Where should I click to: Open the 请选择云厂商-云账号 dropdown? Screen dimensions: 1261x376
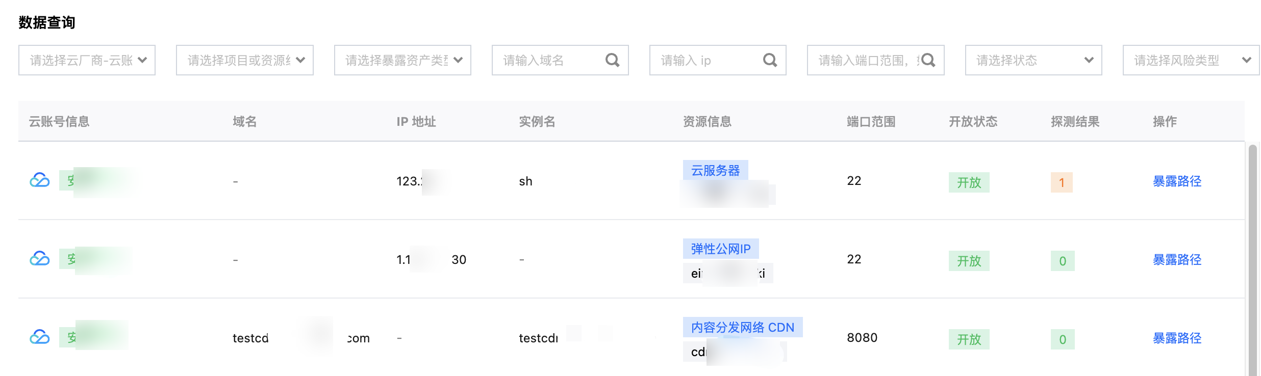(87, 60)
